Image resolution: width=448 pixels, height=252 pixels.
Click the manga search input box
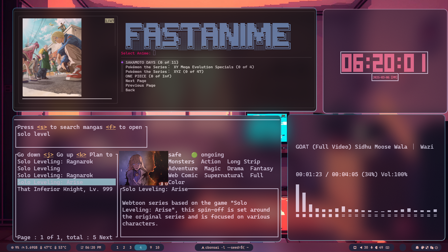tap(81, 137)
